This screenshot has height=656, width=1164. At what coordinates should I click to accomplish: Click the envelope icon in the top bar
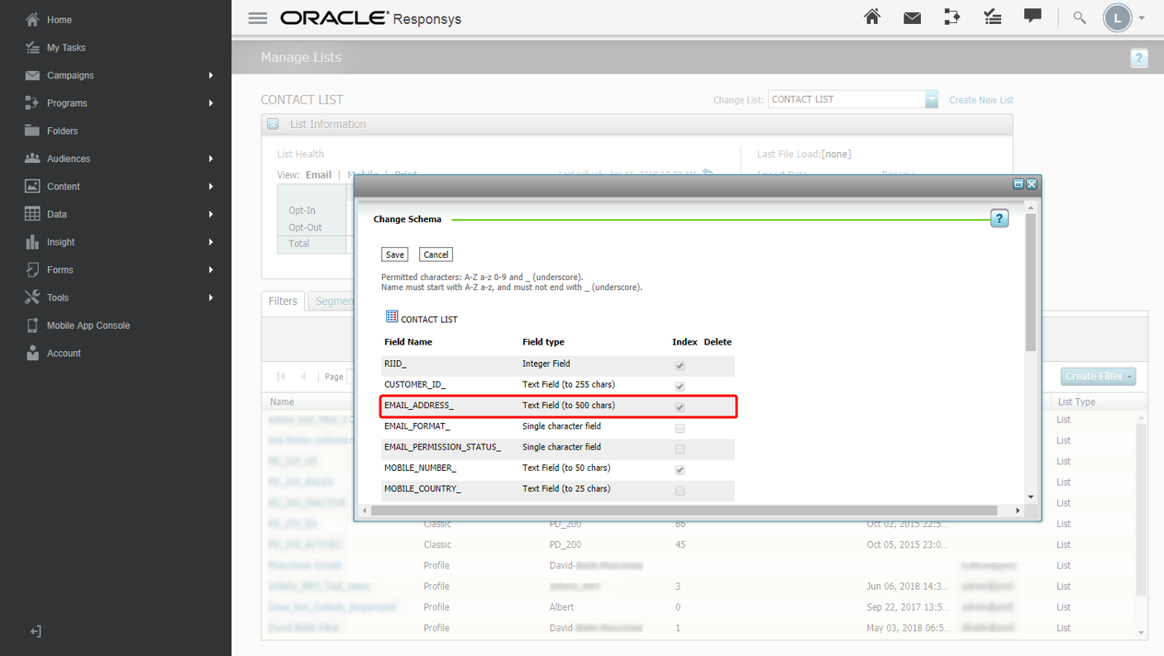(x=912, y=17)
